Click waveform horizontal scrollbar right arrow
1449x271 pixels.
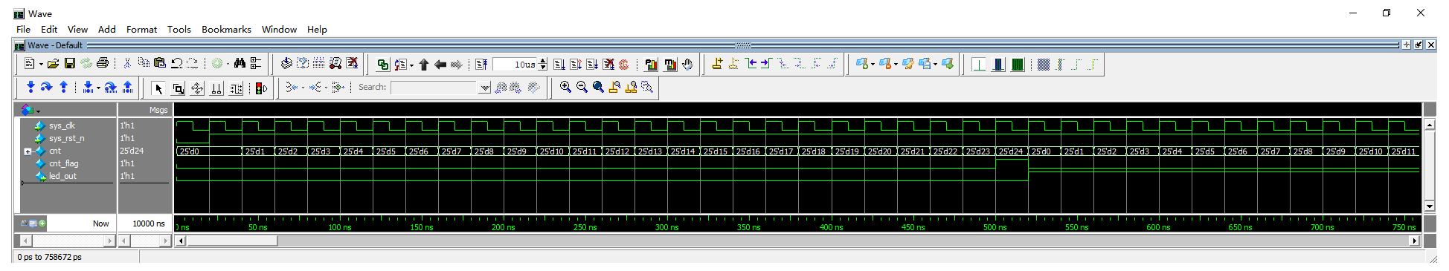[1414, 241]
